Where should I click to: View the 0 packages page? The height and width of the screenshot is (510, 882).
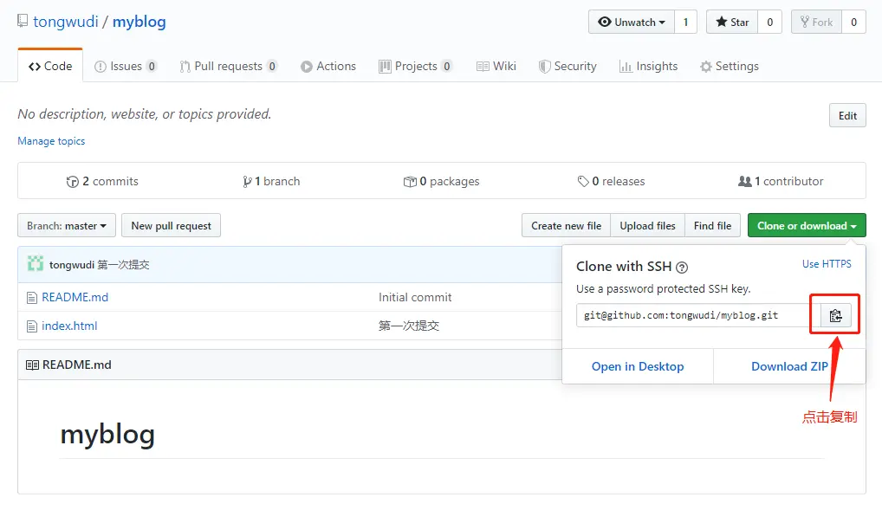coord(442,182)
